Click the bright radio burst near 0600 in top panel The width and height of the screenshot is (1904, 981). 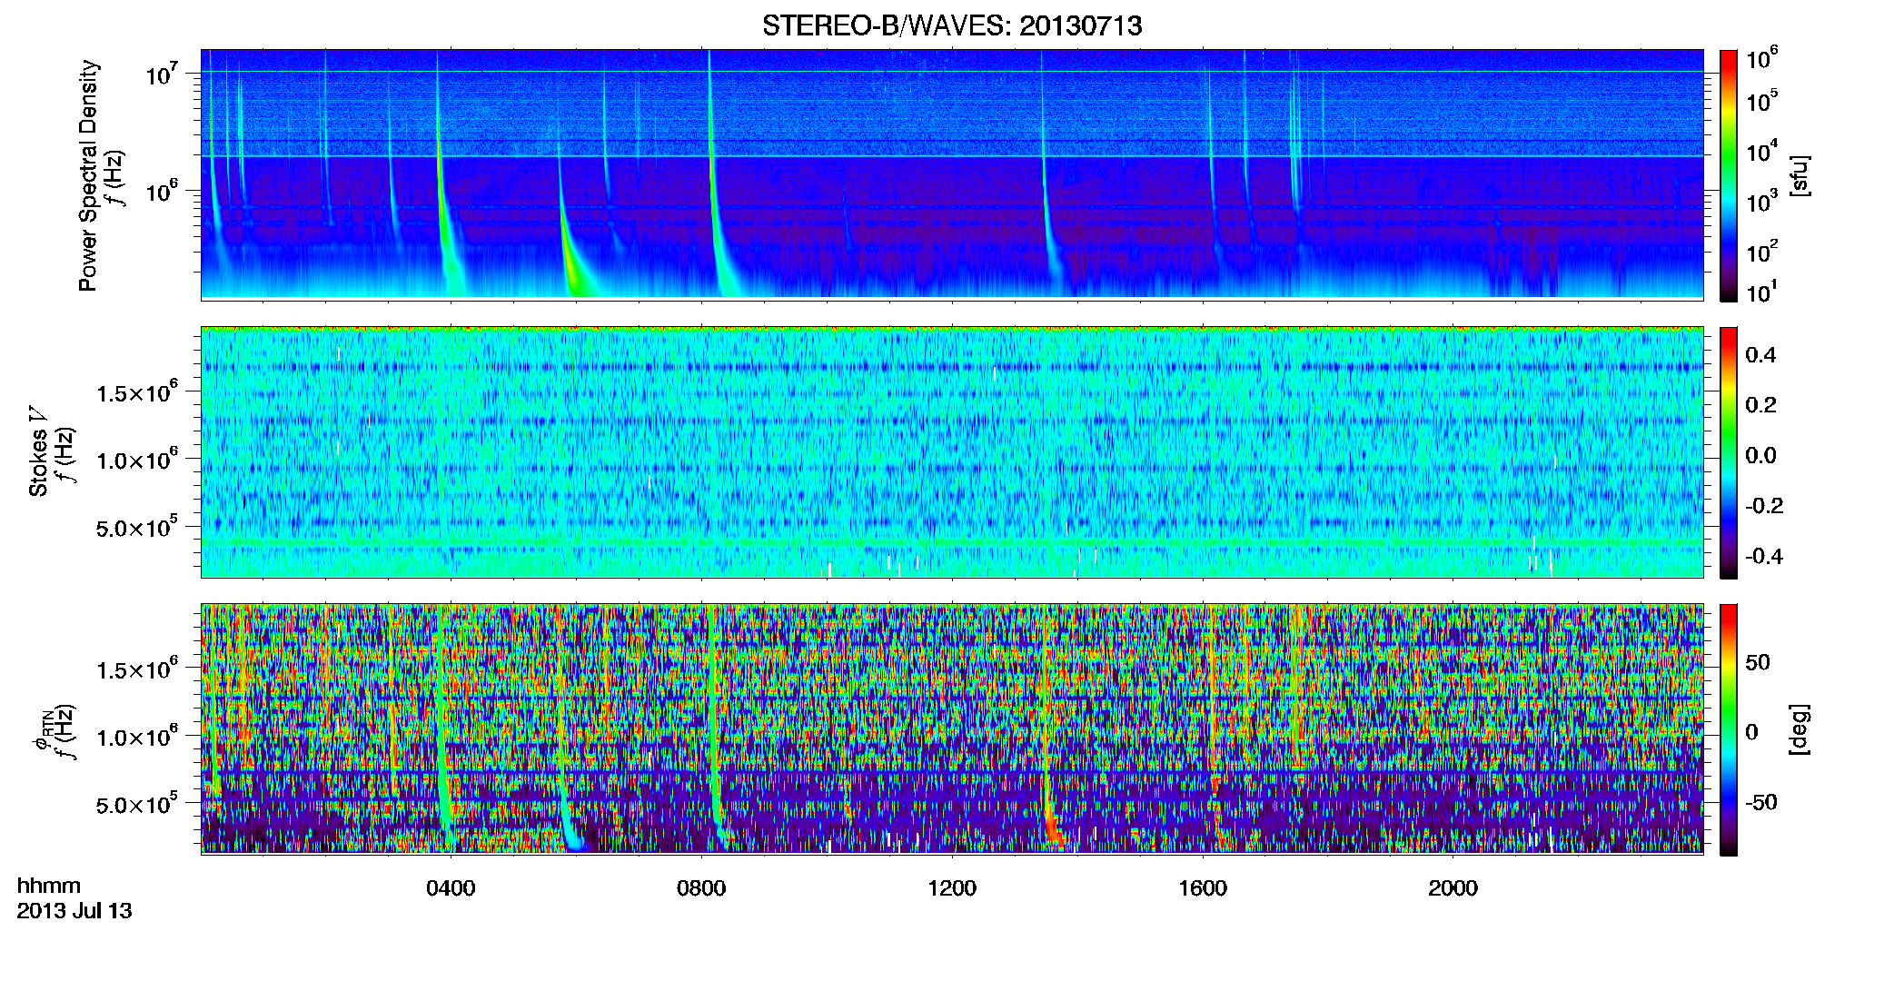click(x=572, y=259)
